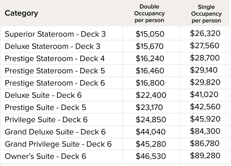Click Prestige Stateroom - Deck 4 category
This screenshot has width=231, height=166.
[x=55, y=59]
